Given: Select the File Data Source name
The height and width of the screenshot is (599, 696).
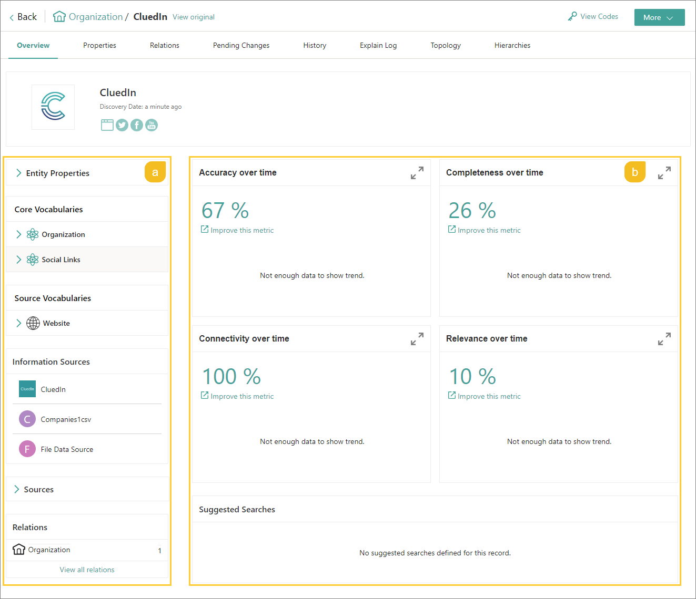Looking at the screenshot, I should click(67, 449).
